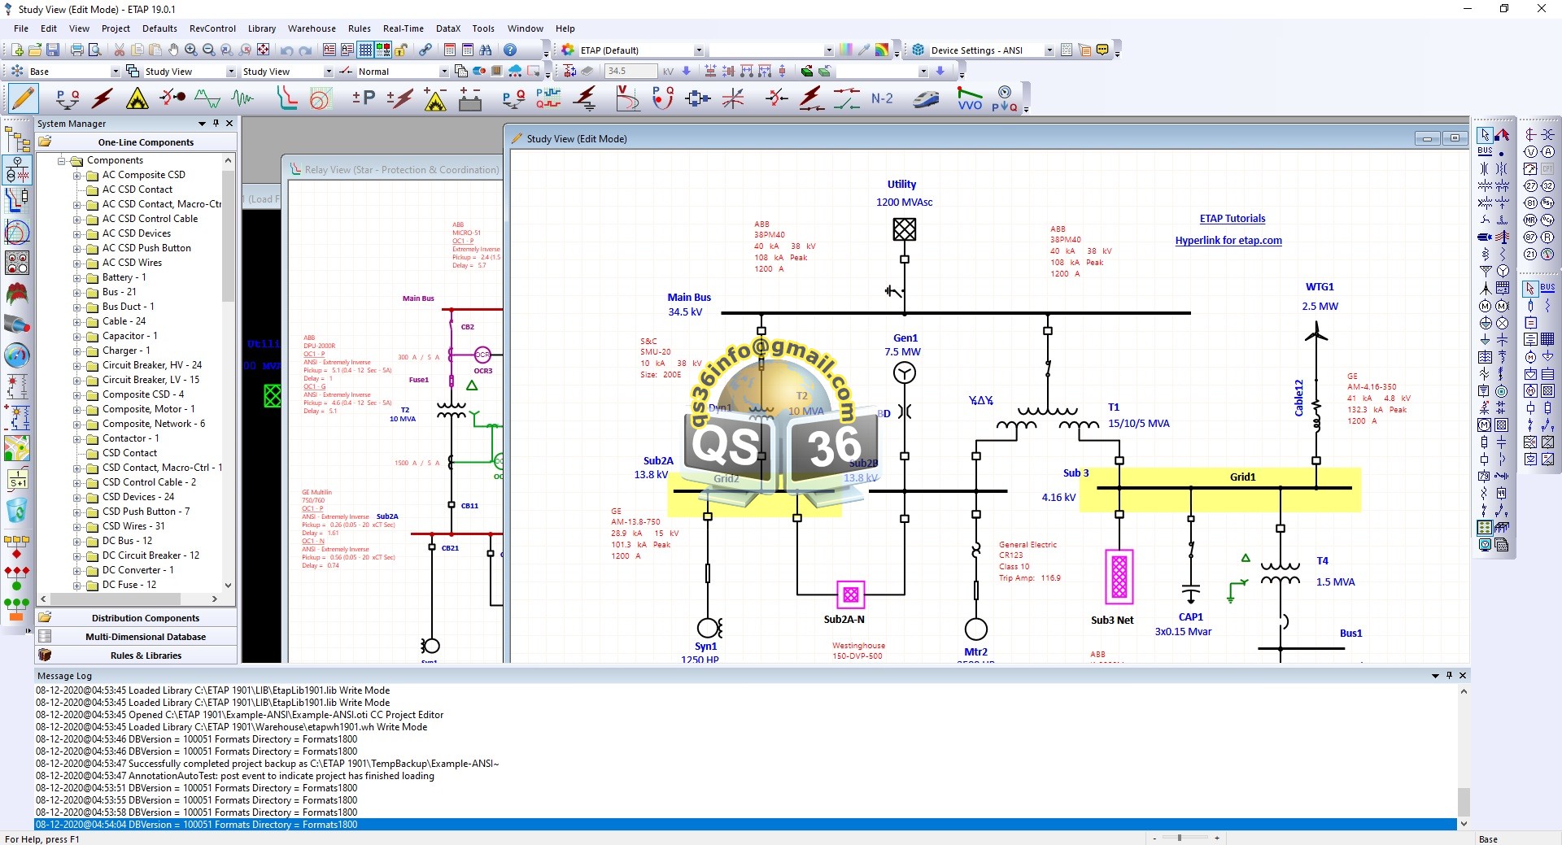
Task: Switch to DC battery sizing mode
Action: (470, 98)
